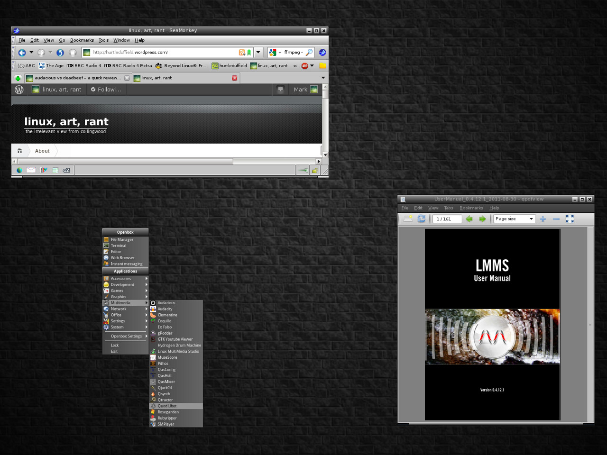This screenshot has height=455, width=607.
Task: Launch Clementine from Multimedia menu
Action: [176, 315]
